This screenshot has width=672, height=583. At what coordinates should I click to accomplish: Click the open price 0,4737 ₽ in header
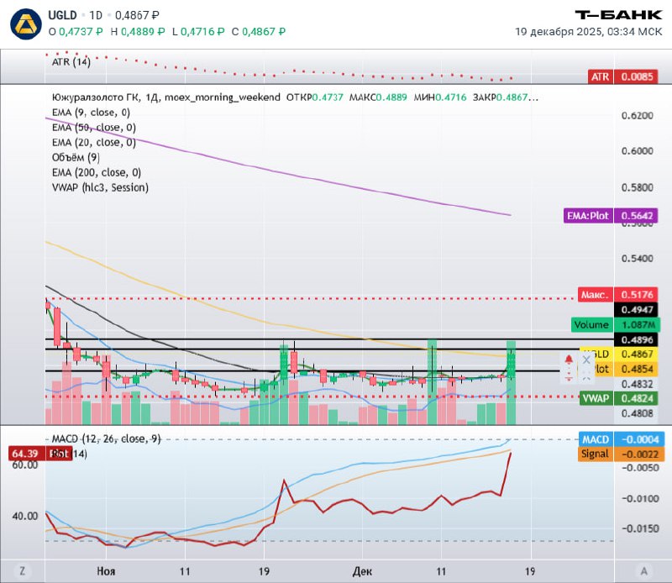tap(81, 31)
